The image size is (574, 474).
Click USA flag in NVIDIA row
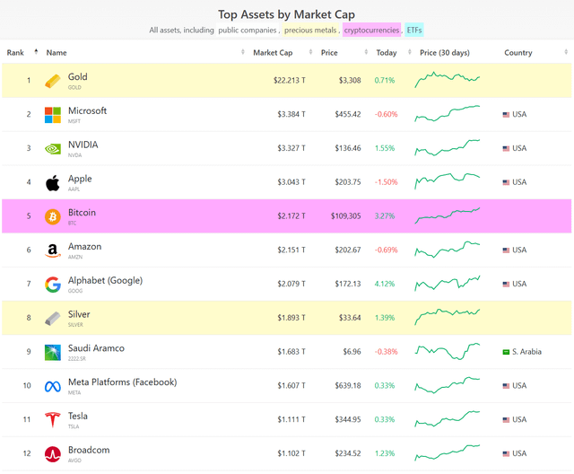tap(506, 148)
